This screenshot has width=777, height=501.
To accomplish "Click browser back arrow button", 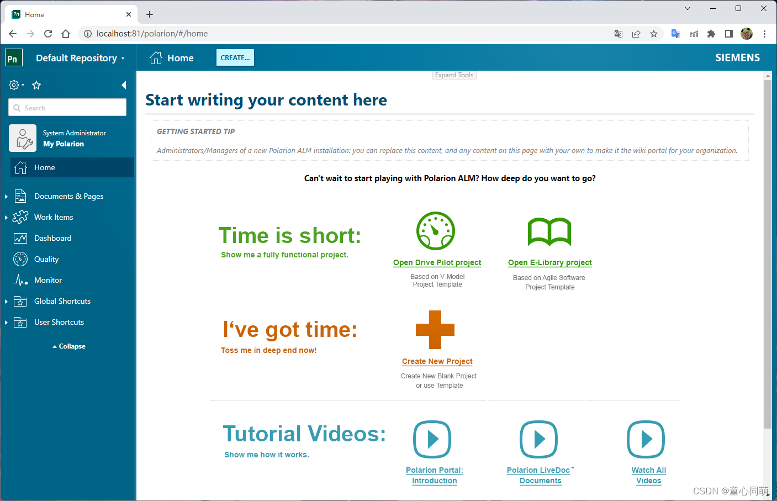I will point(13,34).
